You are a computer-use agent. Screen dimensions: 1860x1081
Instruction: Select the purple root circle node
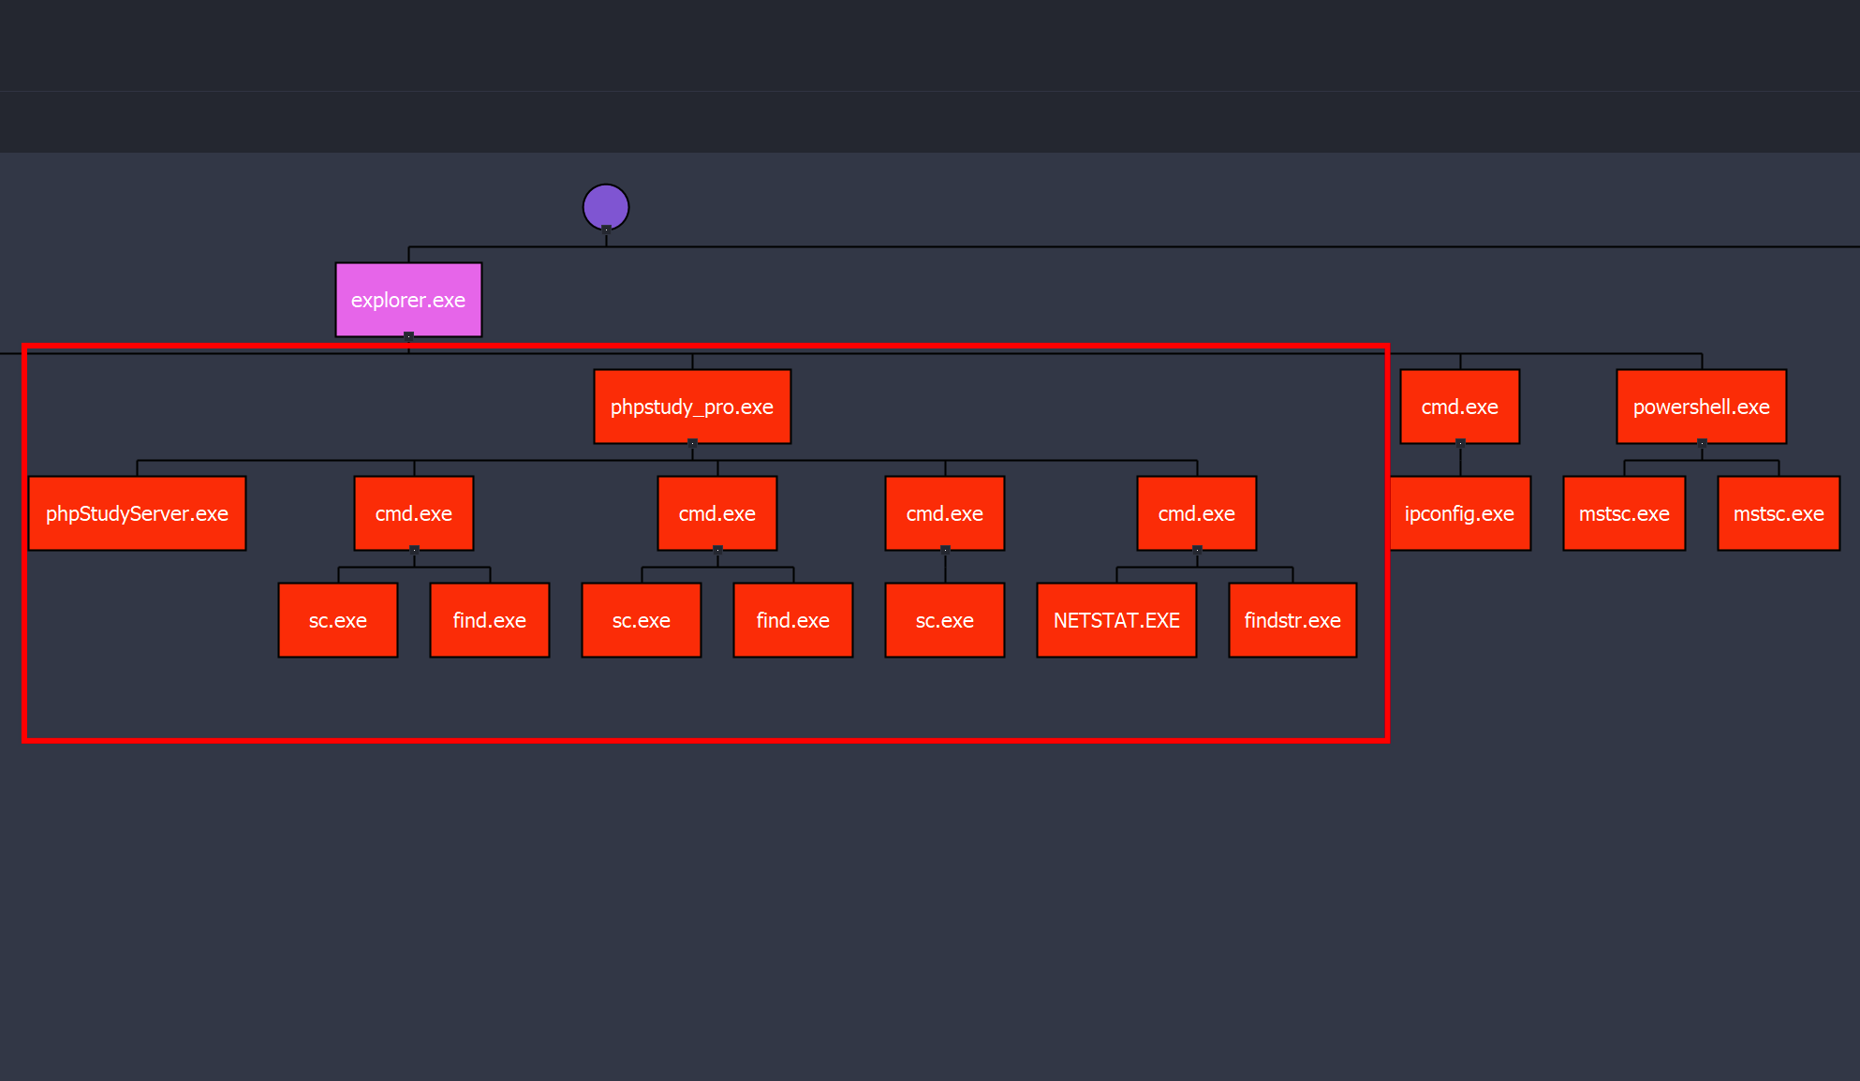(606, 207)
